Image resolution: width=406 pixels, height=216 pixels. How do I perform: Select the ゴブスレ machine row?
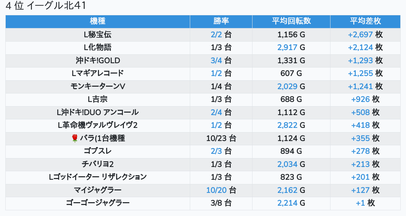pos(98,151)
